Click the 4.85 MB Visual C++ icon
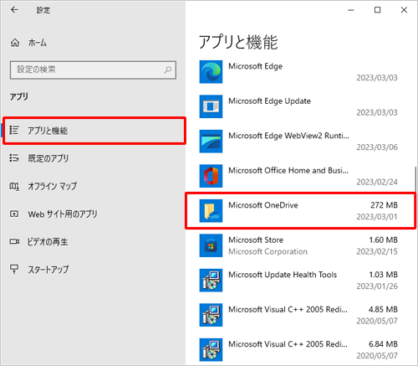 pyautogui.click(x=211, y=315)
